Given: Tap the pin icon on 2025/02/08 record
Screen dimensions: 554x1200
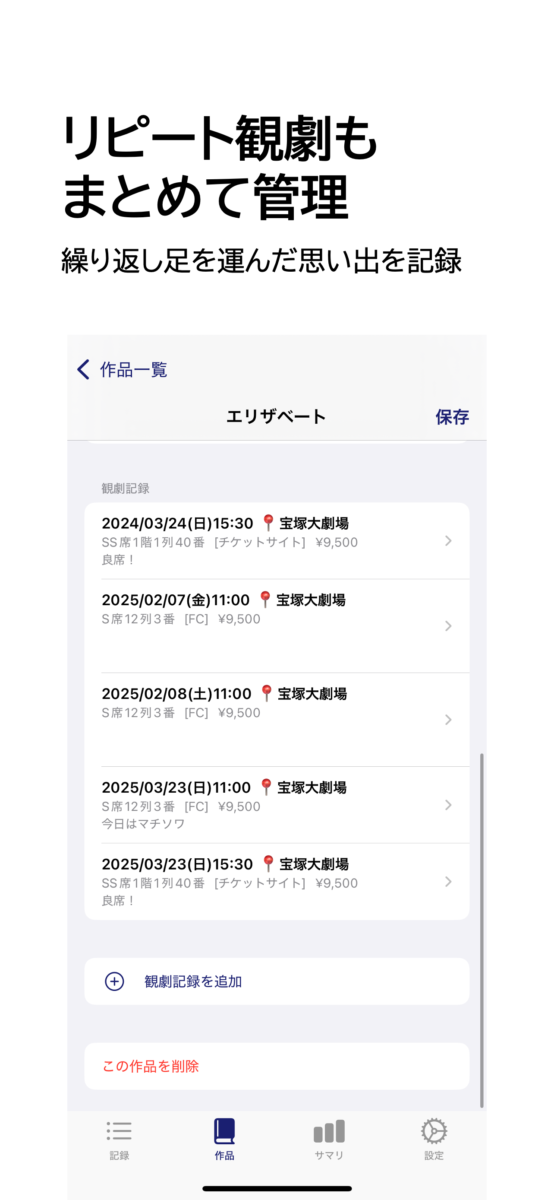Looking at the screenshot, I should 266,693.
